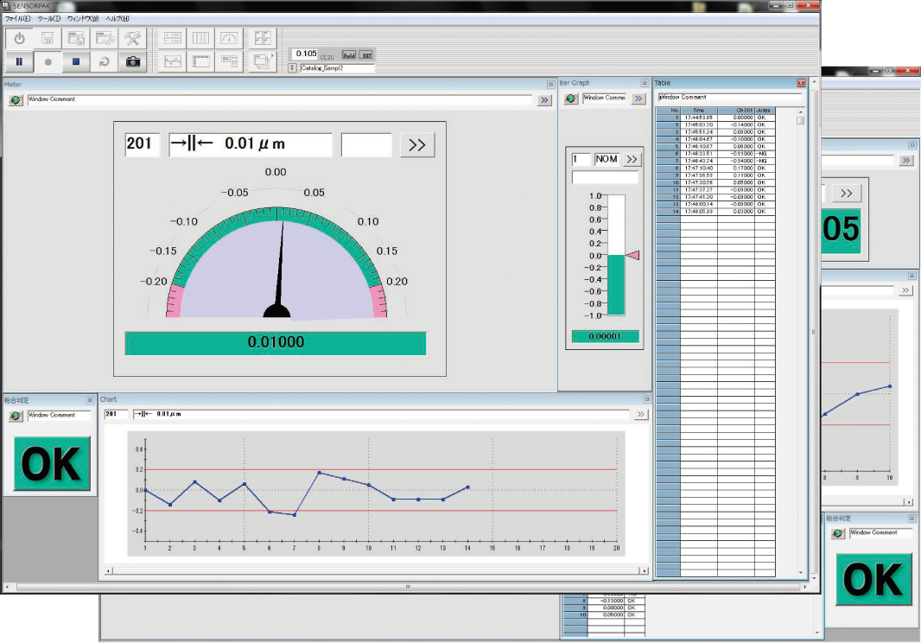Click the four-pane tile windows icon
The height and width of the screenshot is (643, 921).
pyautogui.click(x=263, y=39)
